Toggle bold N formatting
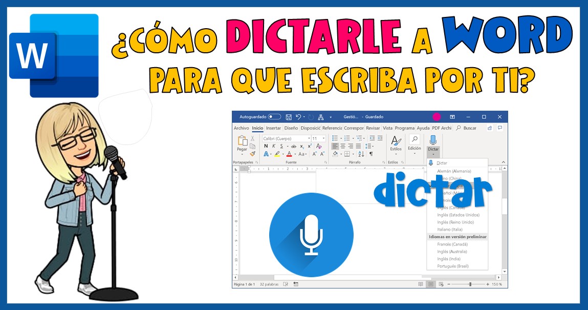 pyautogui.click(x=266, y=146)
